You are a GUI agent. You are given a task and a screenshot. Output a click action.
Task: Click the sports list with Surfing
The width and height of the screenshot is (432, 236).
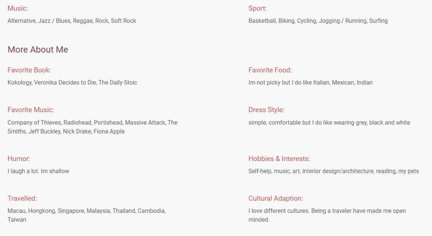[318, 21]
